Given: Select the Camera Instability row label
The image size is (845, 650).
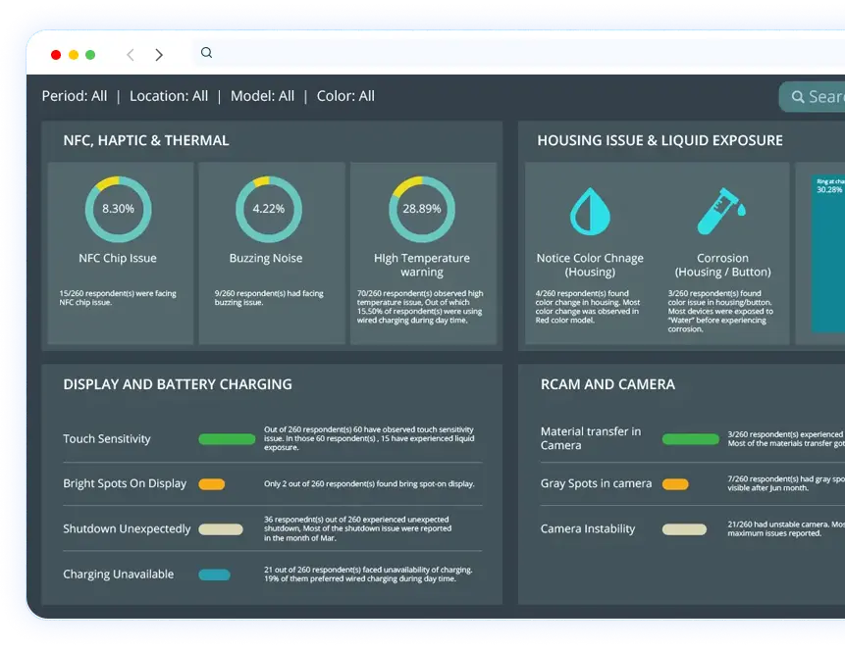Looking at the screenshot, I should pos(588,529).
